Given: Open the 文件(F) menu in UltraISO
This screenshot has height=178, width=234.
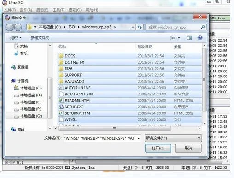Looking at the screenshot, I should tap(10, 10).
